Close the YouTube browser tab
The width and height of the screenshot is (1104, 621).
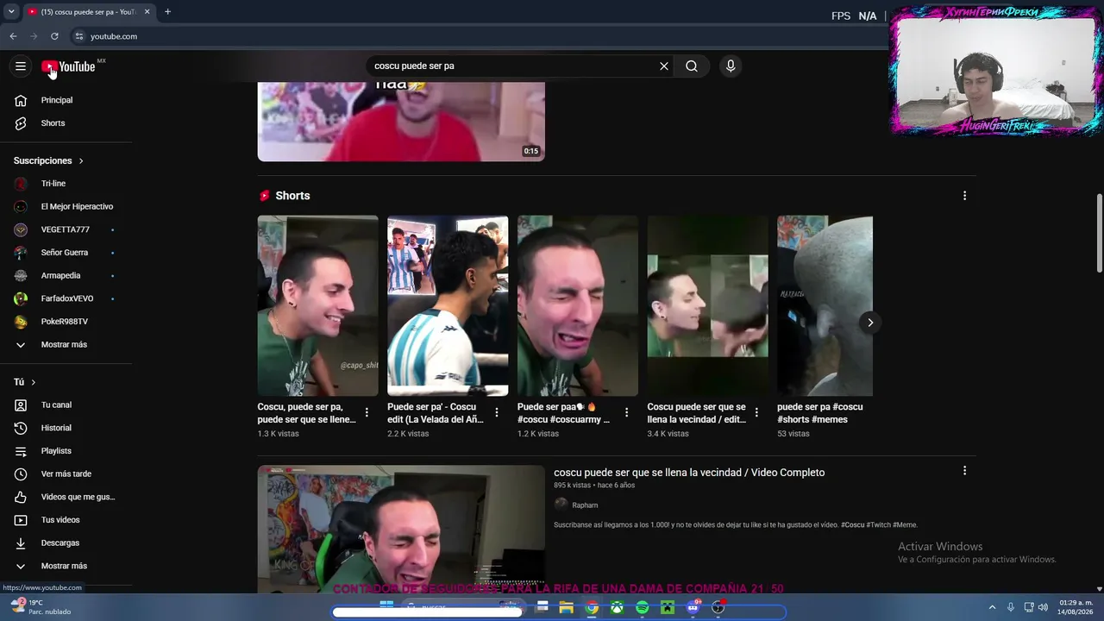[x=147, y=12]
